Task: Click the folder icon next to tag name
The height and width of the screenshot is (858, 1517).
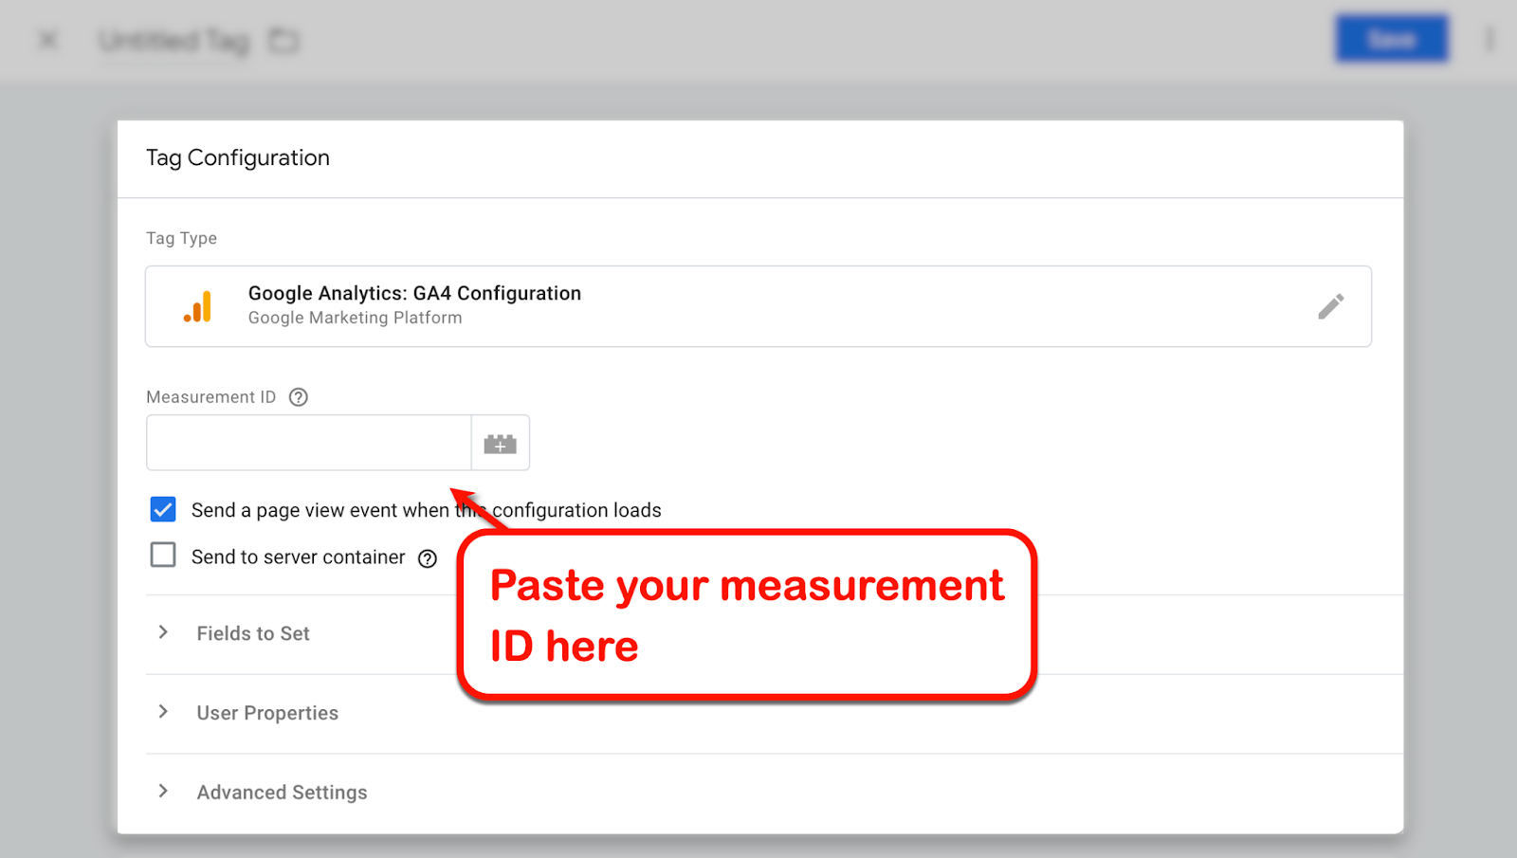Action: (283, 41)
